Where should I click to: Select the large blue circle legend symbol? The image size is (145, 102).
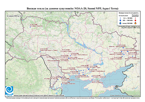tap(120, 20)
